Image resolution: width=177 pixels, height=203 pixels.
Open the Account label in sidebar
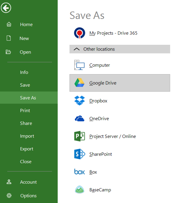coord(28,182)
